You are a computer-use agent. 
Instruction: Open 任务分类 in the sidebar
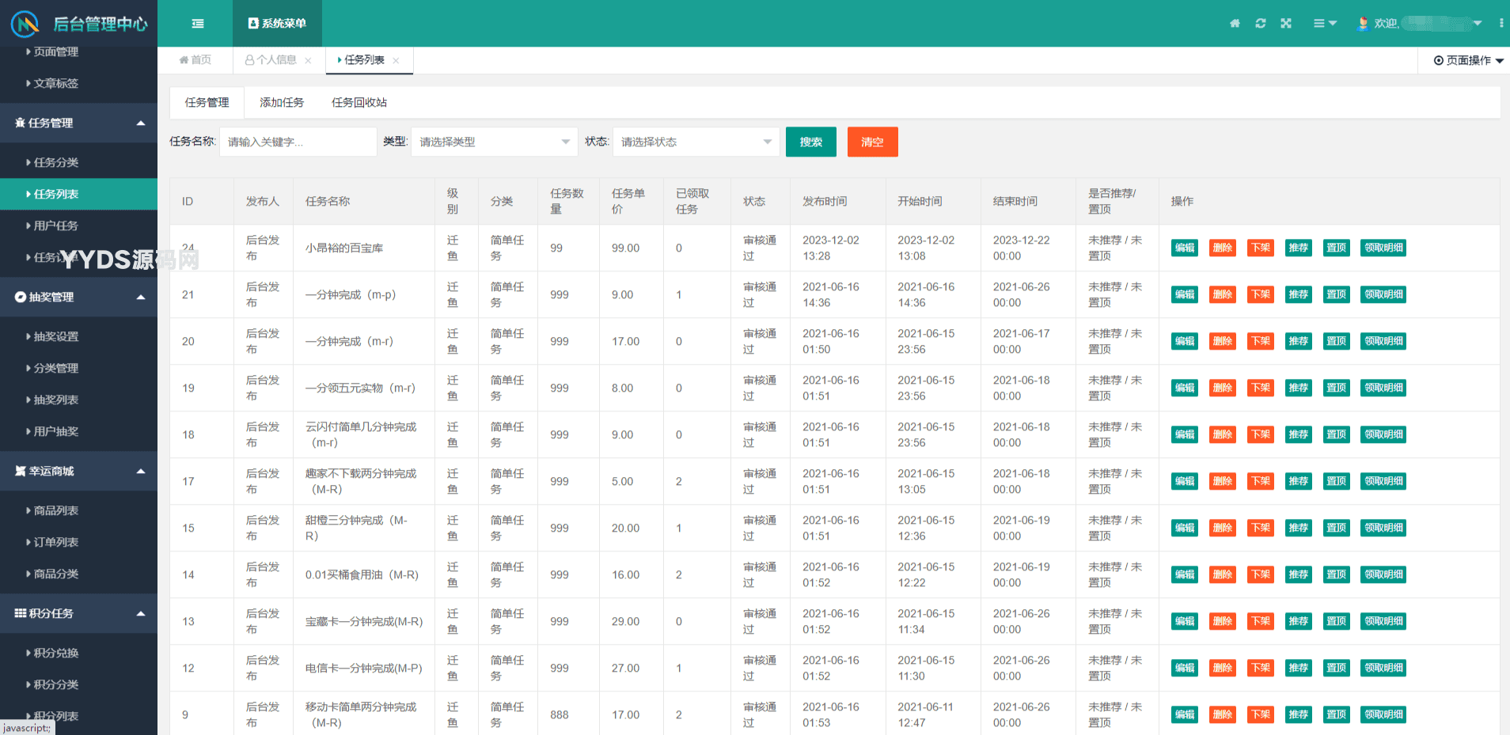(x=79, y=162)
